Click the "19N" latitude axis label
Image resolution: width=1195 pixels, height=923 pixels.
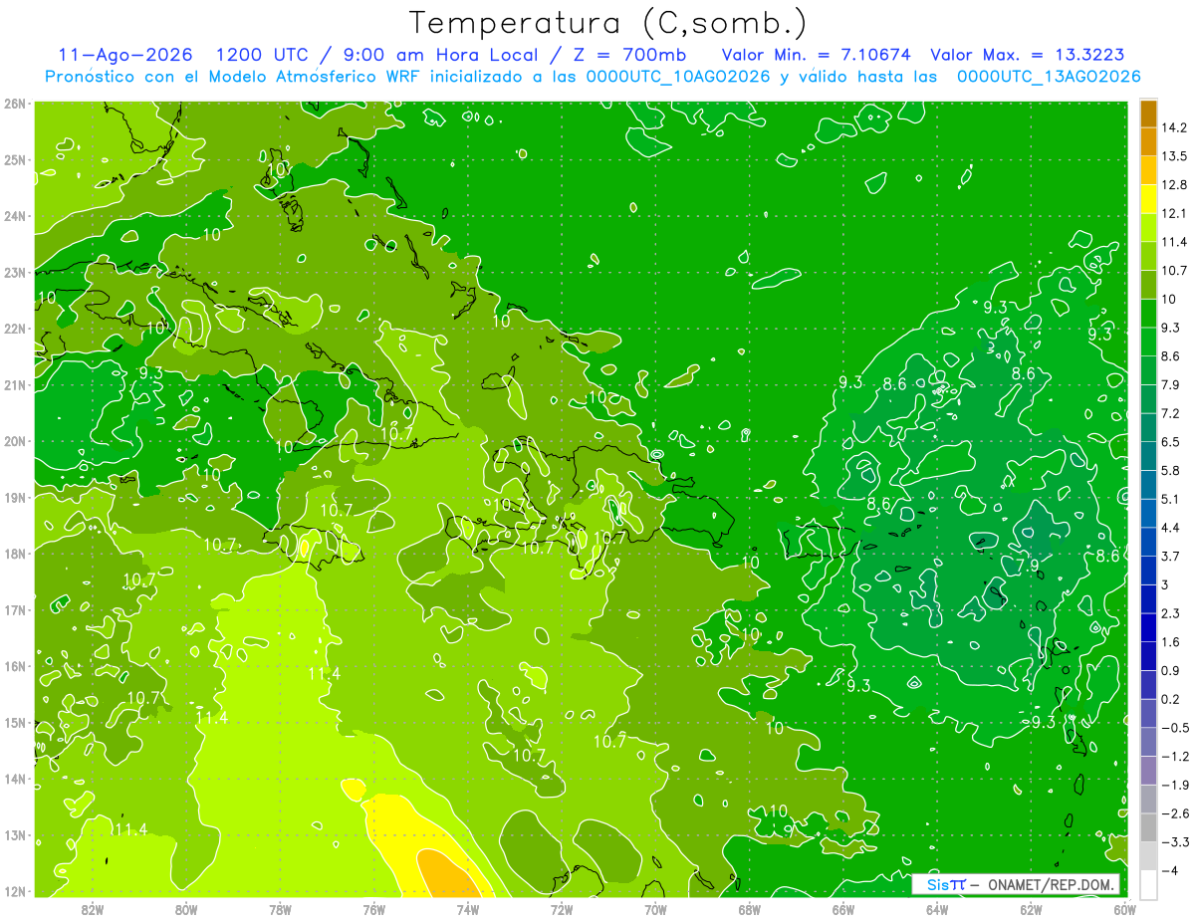[14, 497]
